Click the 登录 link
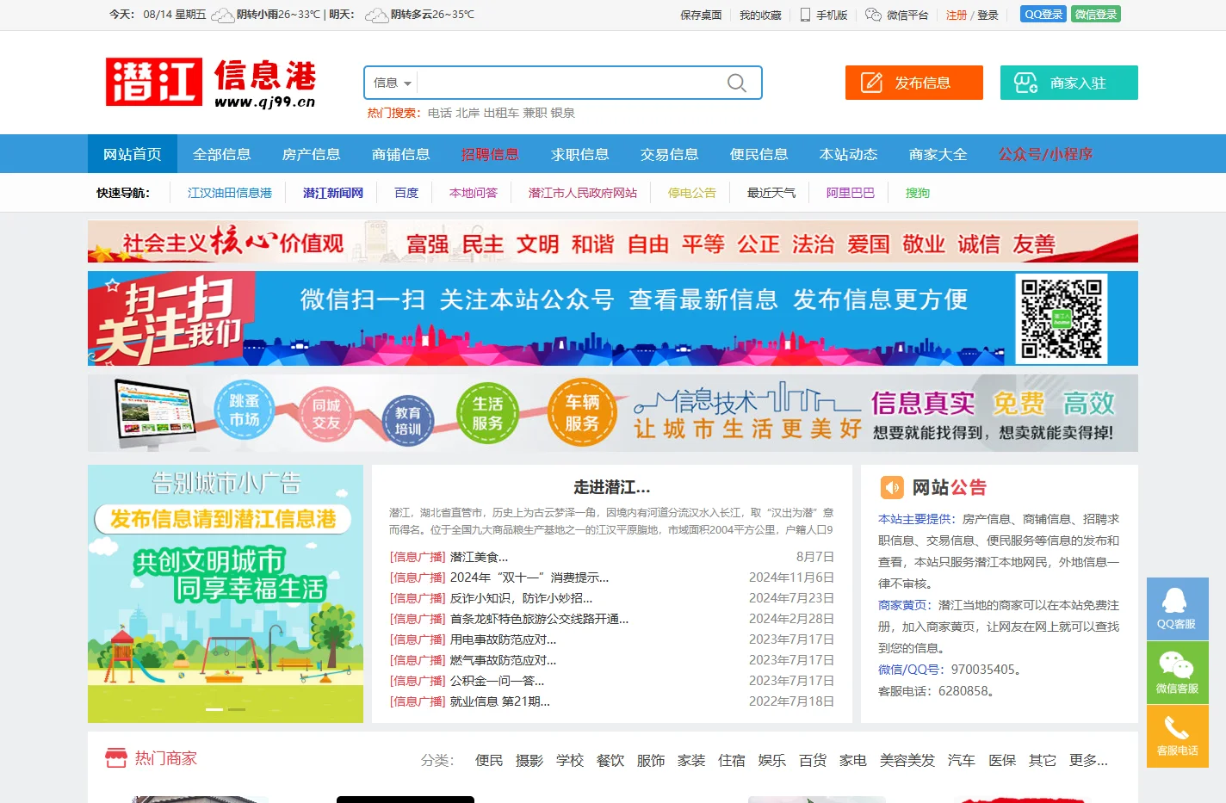 (988, 15)
